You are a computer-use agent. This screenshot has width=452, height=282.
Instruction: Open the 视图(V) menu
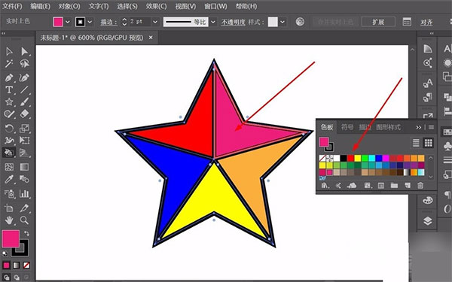click(x=185, y=6)
